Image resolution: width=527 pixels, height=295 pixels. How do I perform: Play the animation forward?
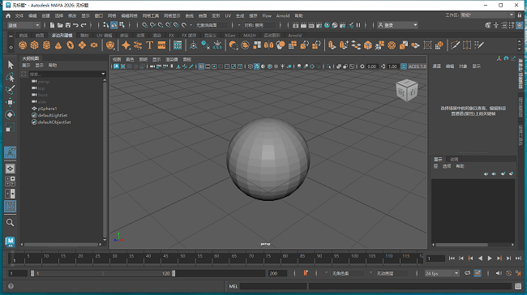tap(490, 258)
